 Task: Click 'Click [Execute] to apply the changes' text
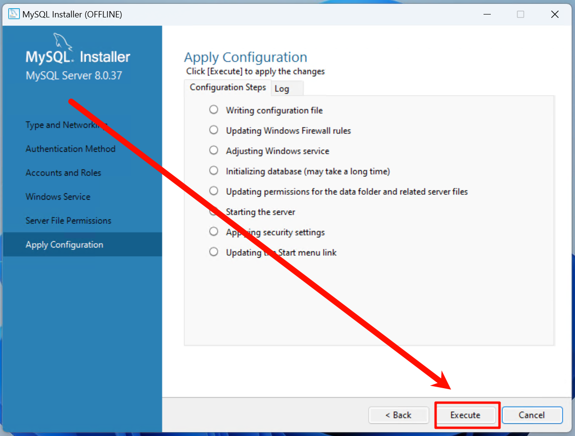(x=255, y=72)
